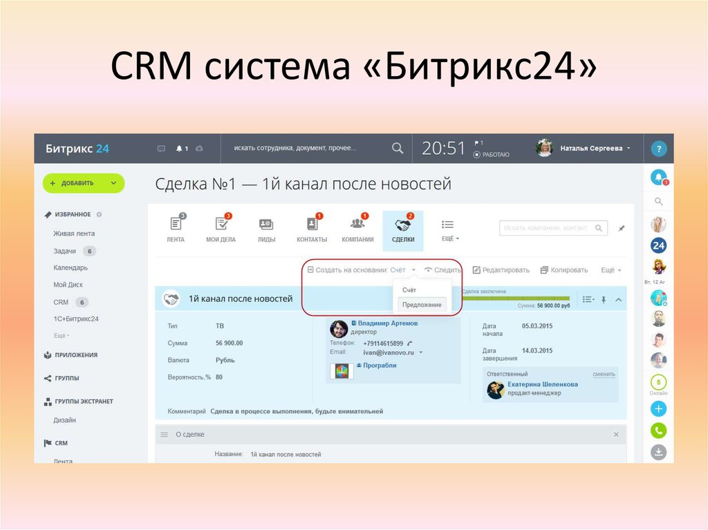This screenshot has height=530, width=708.
Task: Open Календарь in sidebar
Action: (x=71, y=267)
